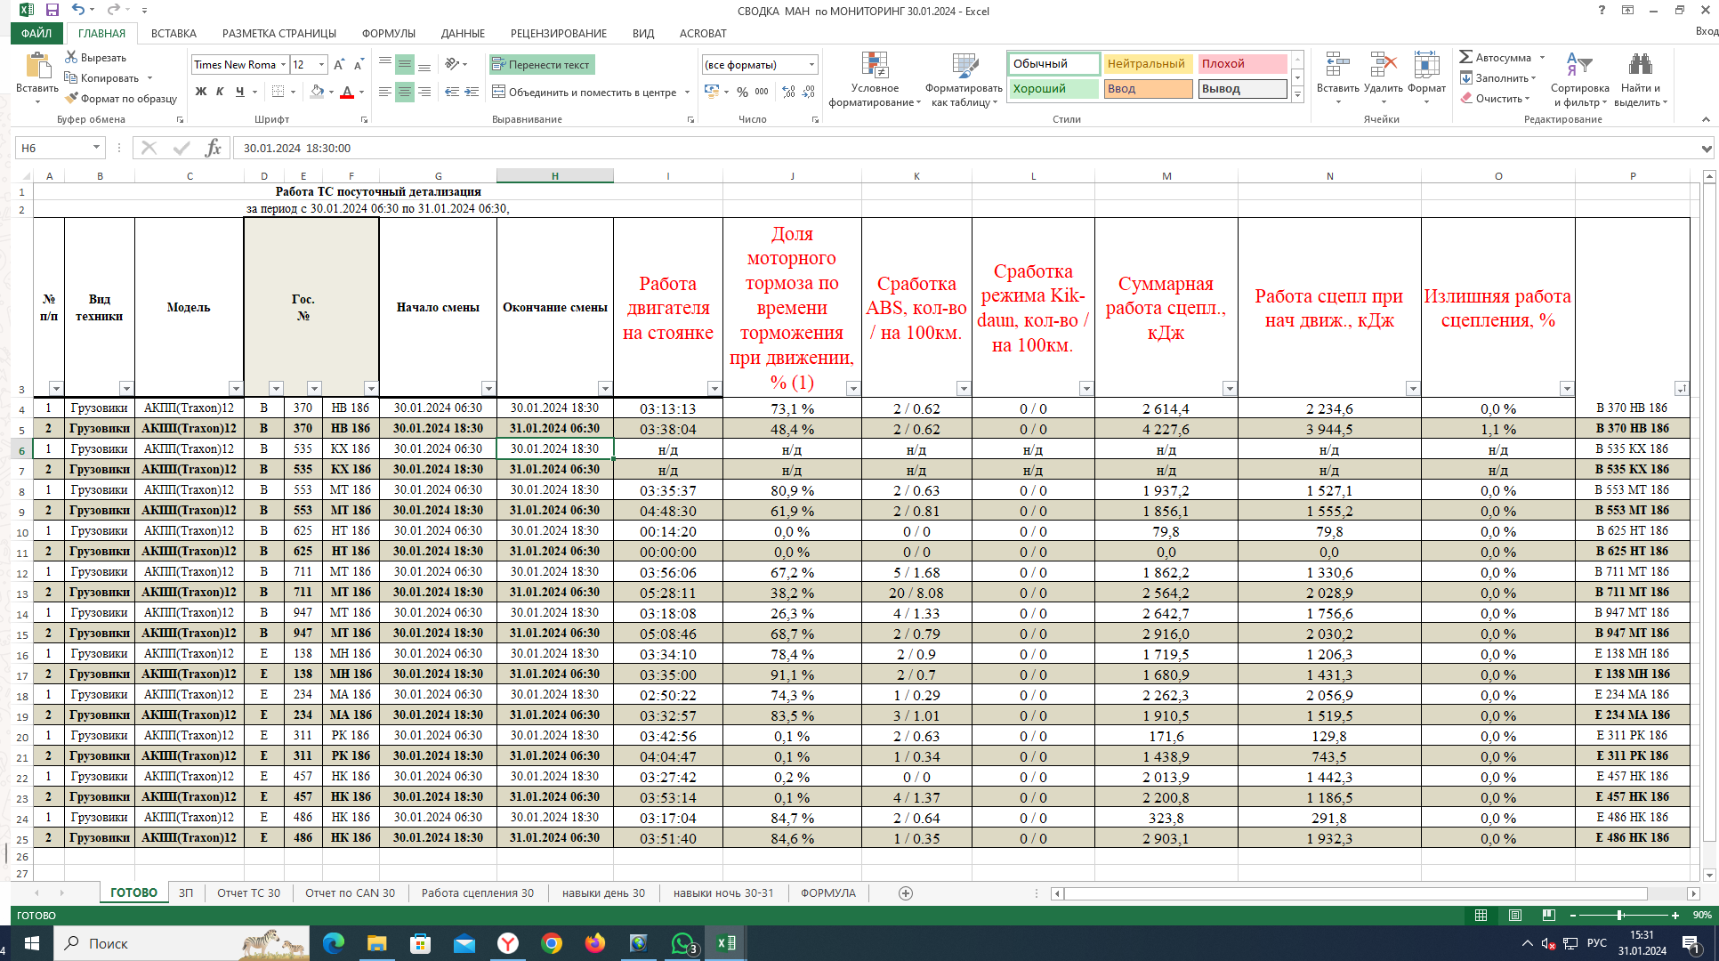Image resolution: width=1719 pixels, height=961 pixels.
Task: Toggle align text left
Action: pyautogui.click(x=385, y=92)
